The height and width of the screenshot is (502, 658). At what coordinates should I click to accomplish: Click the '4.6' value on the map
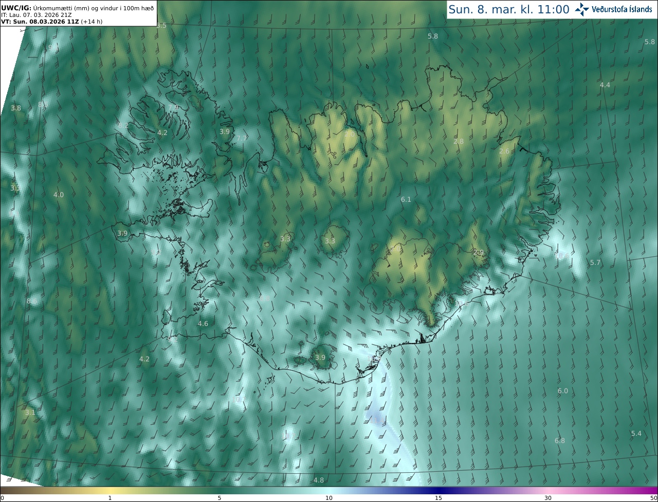pyautogui.click(x=203, y=323)
